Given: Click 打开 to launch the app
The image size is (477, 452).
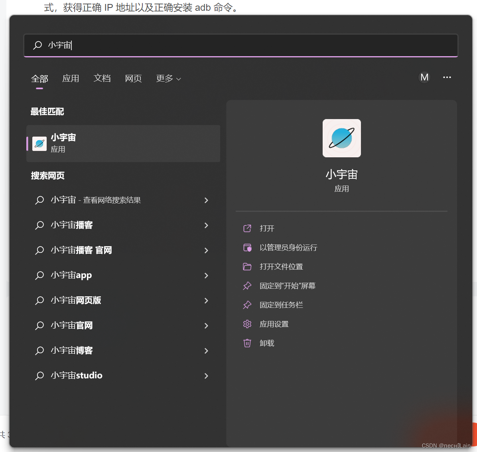Looking at the screenshot, I should 267,229.
